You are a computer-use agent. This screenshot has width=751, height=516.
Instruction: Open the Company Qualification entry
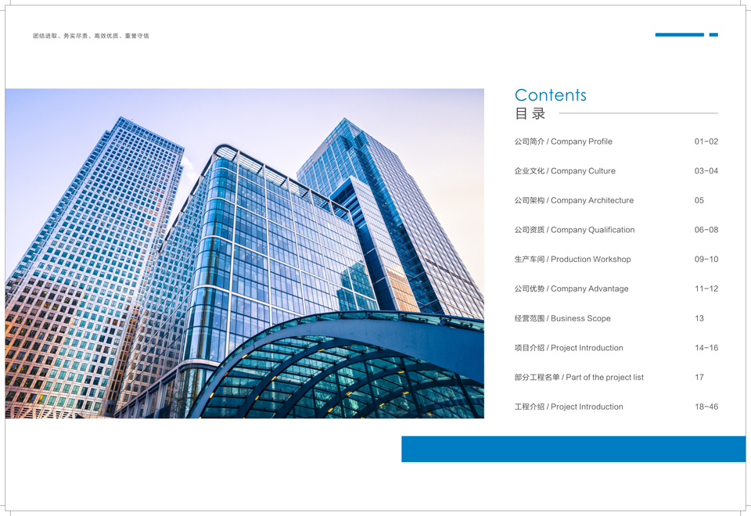pyautogui.click(x=574, y=230)
